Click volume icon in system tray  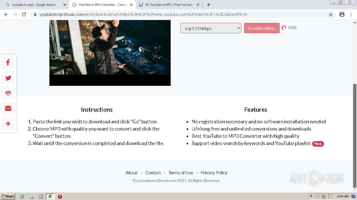click(x=317, y=196)
